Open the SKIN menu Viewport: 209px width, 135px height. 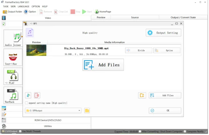point(13,6)
